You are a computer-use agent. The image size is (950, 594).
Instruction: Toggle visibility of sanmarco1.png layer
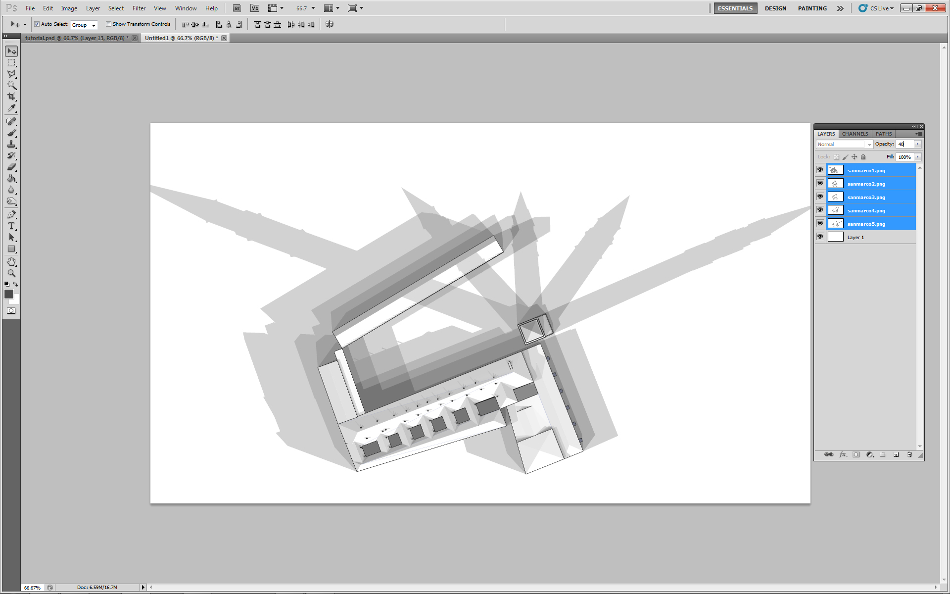tap(820, 170)
